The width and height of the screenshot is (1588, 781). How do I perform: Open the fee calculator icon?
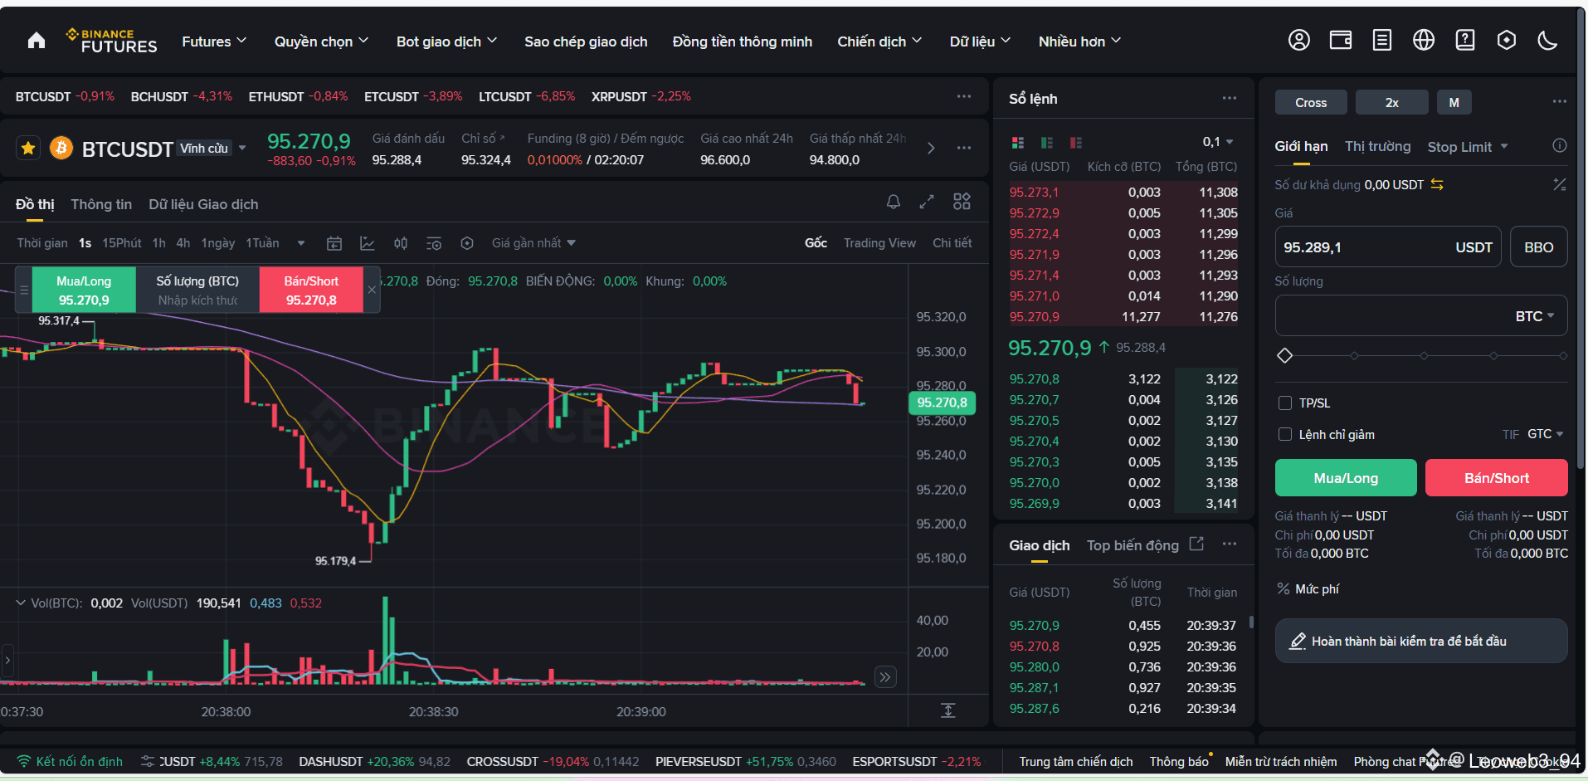[1560, 184]
